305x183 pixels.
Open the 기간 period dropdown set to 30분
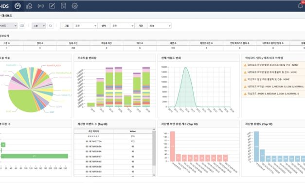tap(159, 26)
